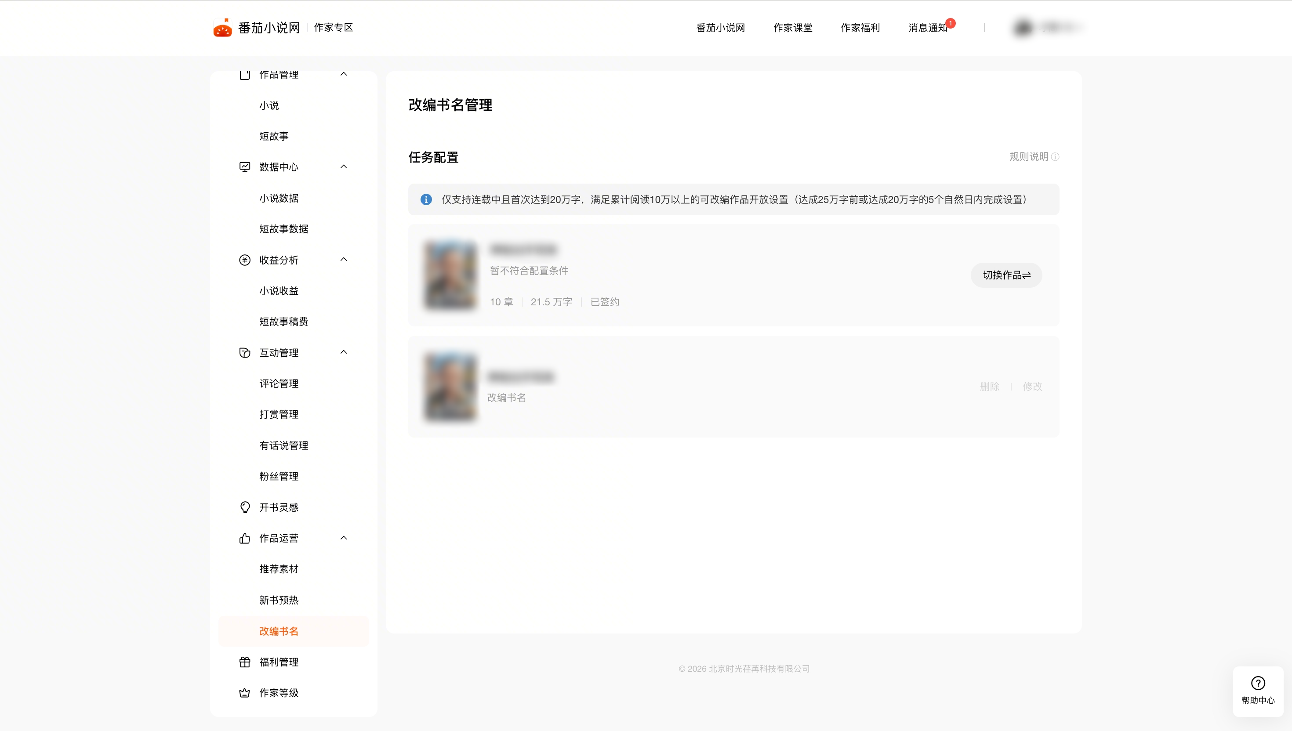Click the 作品运营 thumbs-up icon
1292x731 pixels.
(x=244, y=538)
